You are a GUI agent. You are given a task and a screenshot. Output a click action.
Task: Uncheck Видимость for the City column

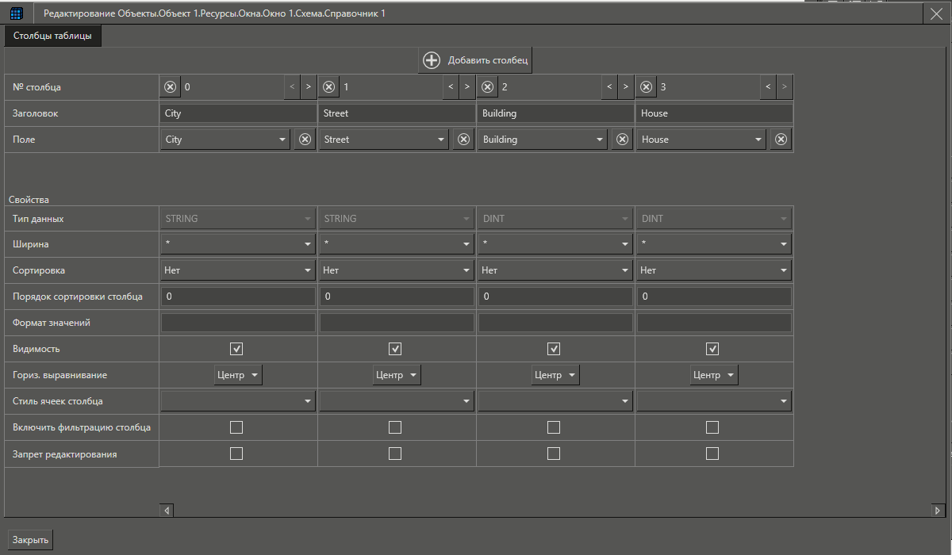click(236, 349)
